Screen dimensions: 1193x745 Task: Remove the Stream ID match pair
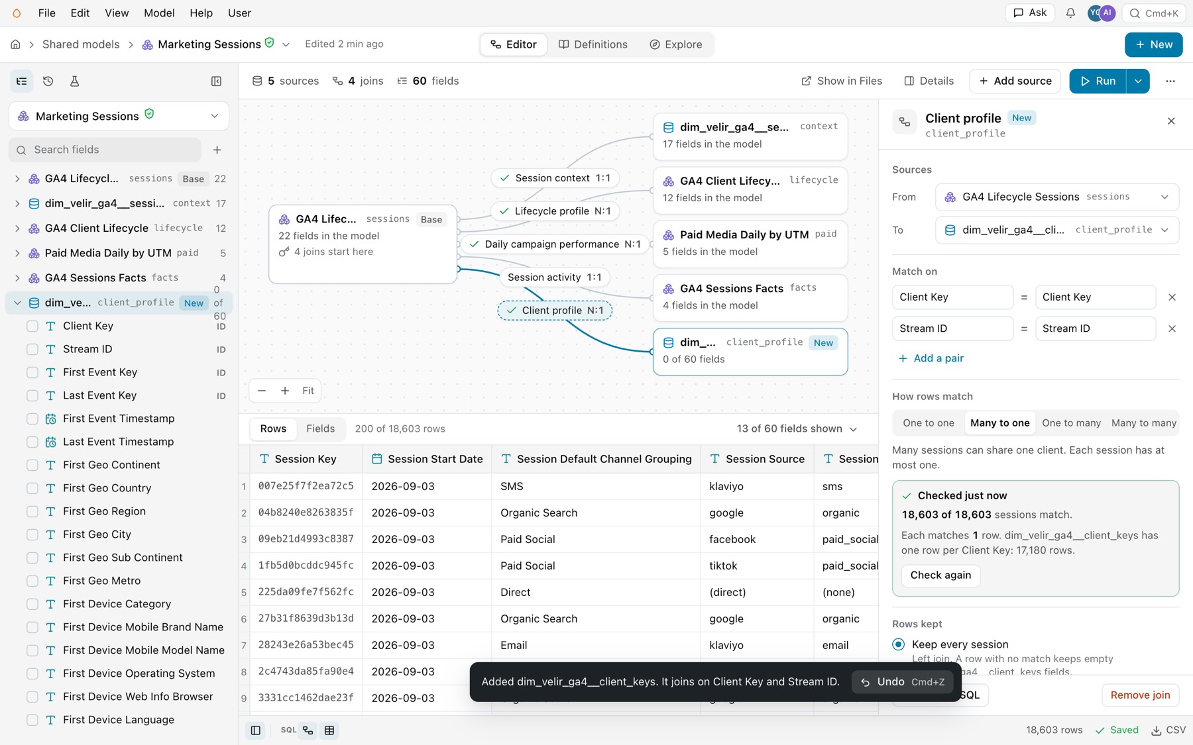click(x=1172, y=328)
